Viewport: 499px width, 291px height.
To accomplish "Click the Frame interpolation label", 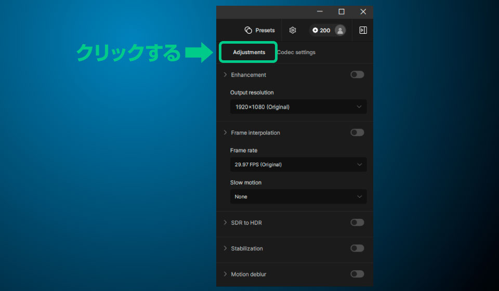I will click(256, 133).
